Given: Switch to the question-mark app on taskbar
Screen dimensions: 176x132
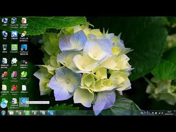Looking at the screenshot, I should (x=35, y=113).
